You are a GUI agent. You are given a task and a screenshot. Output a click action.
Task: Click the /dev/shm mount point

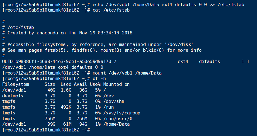[x=114, y=101]
